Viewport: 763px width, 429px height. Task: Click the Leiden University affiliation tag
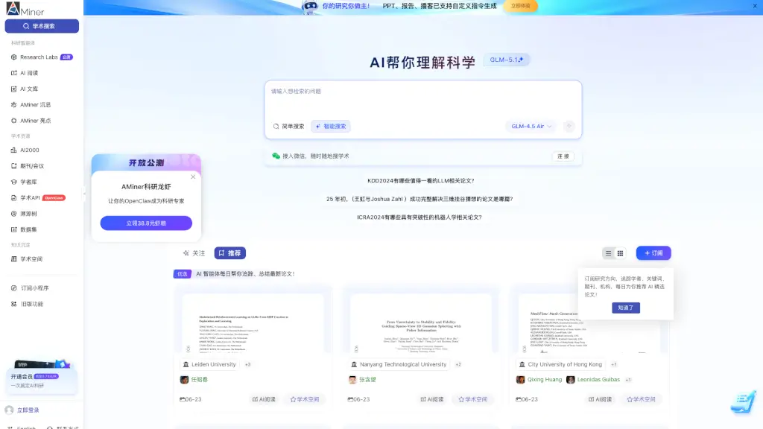209,364
